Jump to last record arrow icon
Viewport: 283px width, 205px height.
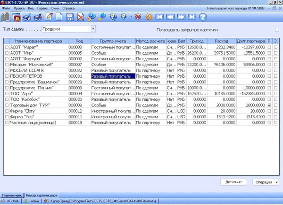tap(192, 17)
